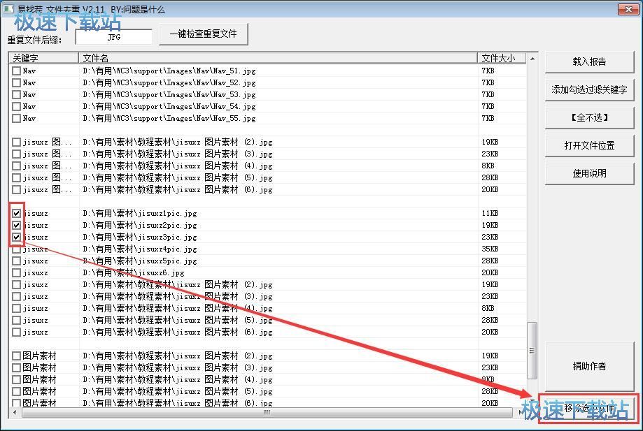Sort by the 文件大小 column header
The image size is (643, 431).
pyautogui.click(x=502, y=58)
